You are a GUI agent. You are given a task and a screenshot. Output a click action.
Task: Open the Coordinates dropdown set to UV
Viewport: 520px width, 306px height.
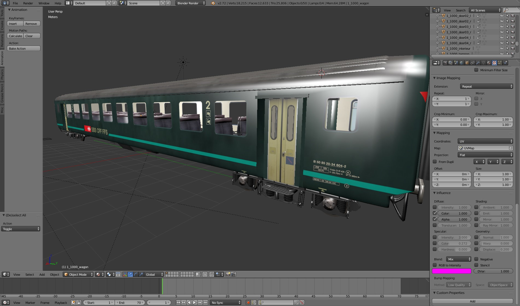click(485, 141)
